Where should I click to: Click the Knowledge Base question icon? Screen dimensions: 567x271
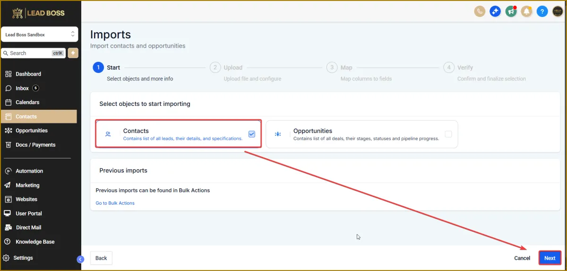pos(8,242)
